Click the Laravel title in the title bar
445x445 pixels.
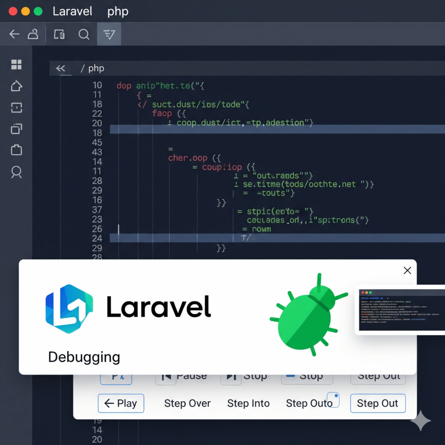pyautogui.click(x=72, y=11)
